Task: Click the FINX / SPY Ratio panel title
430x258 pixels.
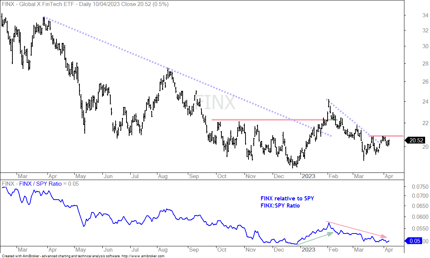Action: pos(40,184)
